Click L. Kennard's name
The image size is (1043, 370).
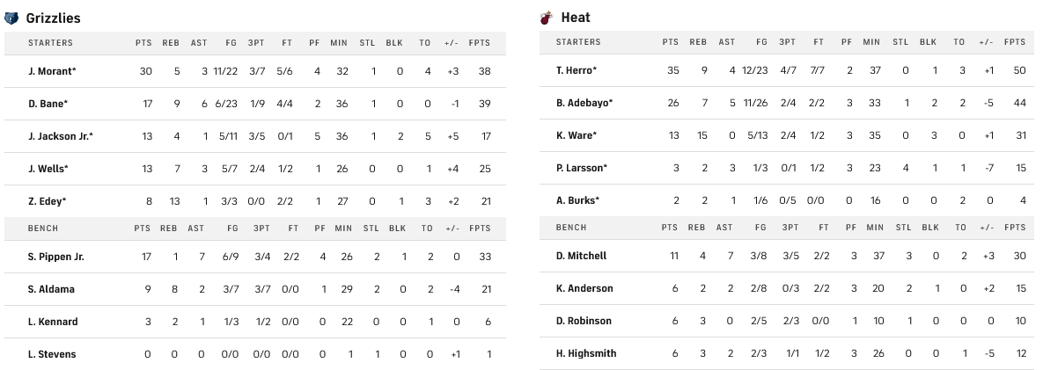click(x=53, y=322)
